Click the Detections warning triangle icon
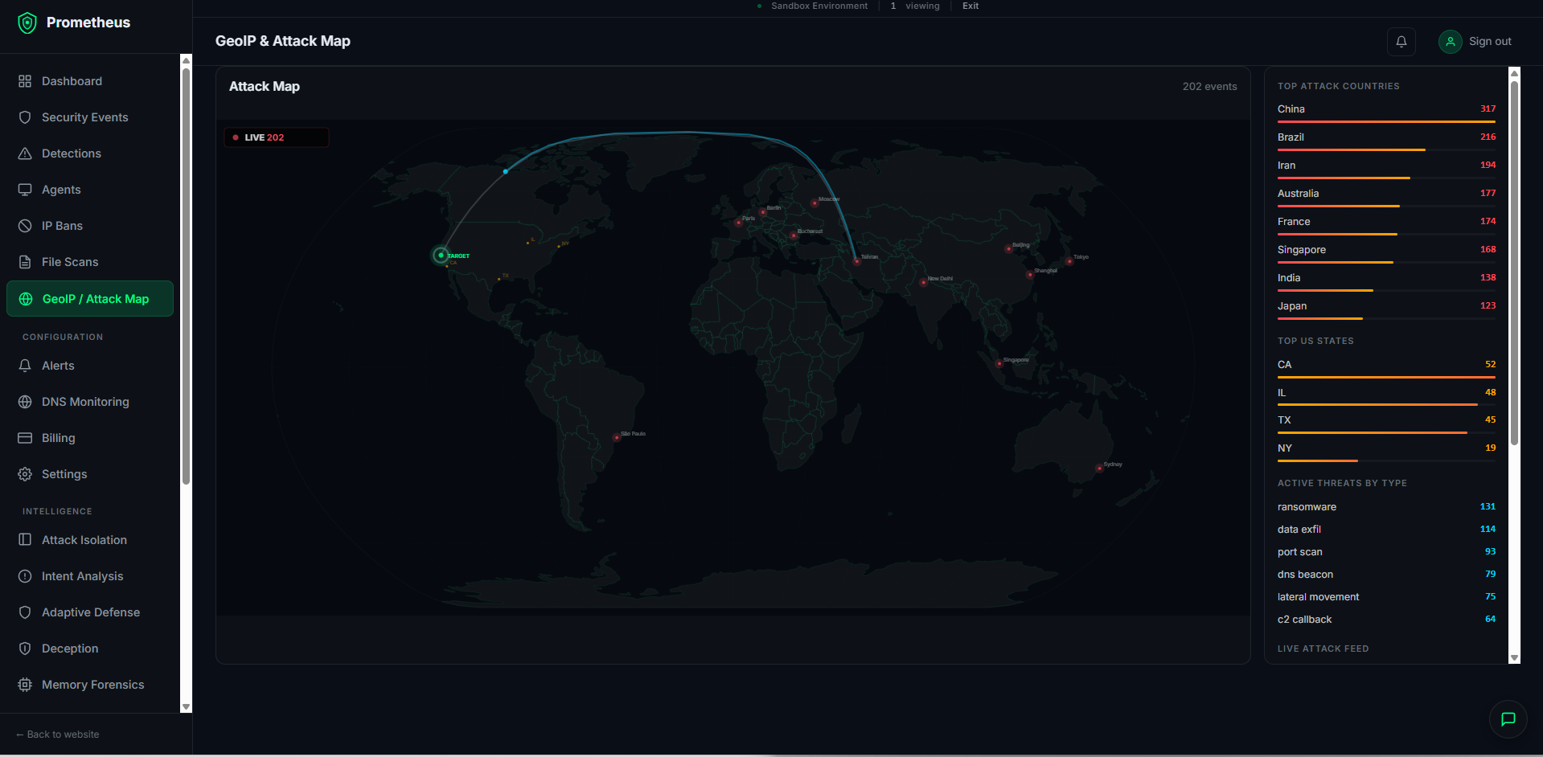Image resolution: width=1543 pixels, height=757 pixels. (x=25, y=153)
